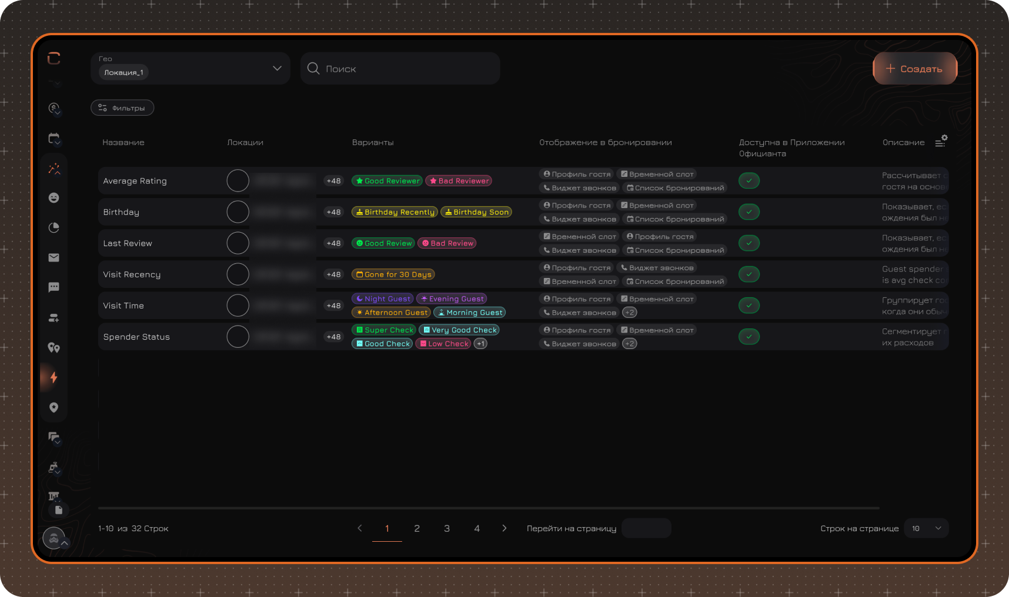Click the Afternoon Guest tag

coord(391,313)
